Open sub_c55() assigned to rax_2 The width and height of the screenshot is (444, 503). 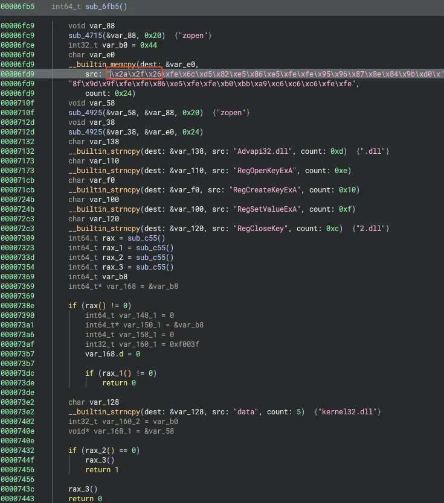(155, 258)
